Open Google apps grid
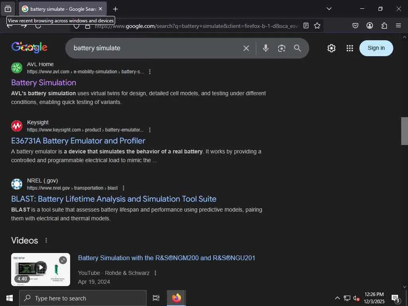Screen dimensions: 408x306 (x=350, y=48)
